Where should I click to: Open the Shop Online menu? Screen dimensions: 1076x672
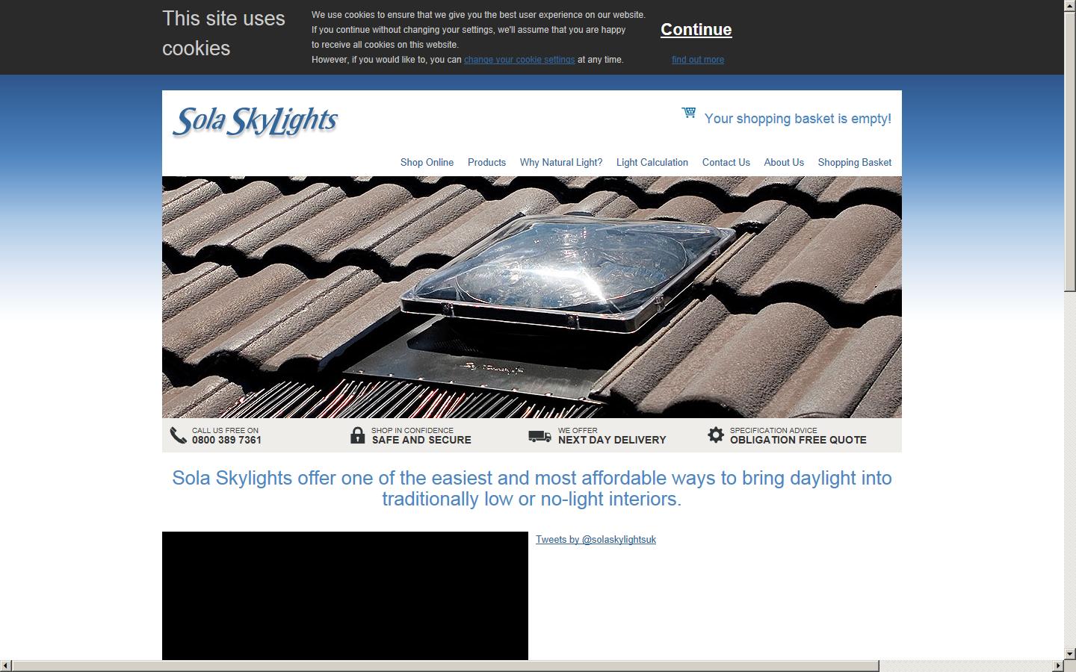pyautogui.click(x=427, y=162)
